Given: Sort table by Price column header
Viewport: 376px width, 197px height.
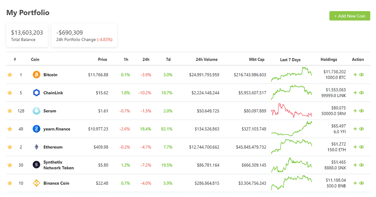Looking at the screenshot, I should [102, 60].
